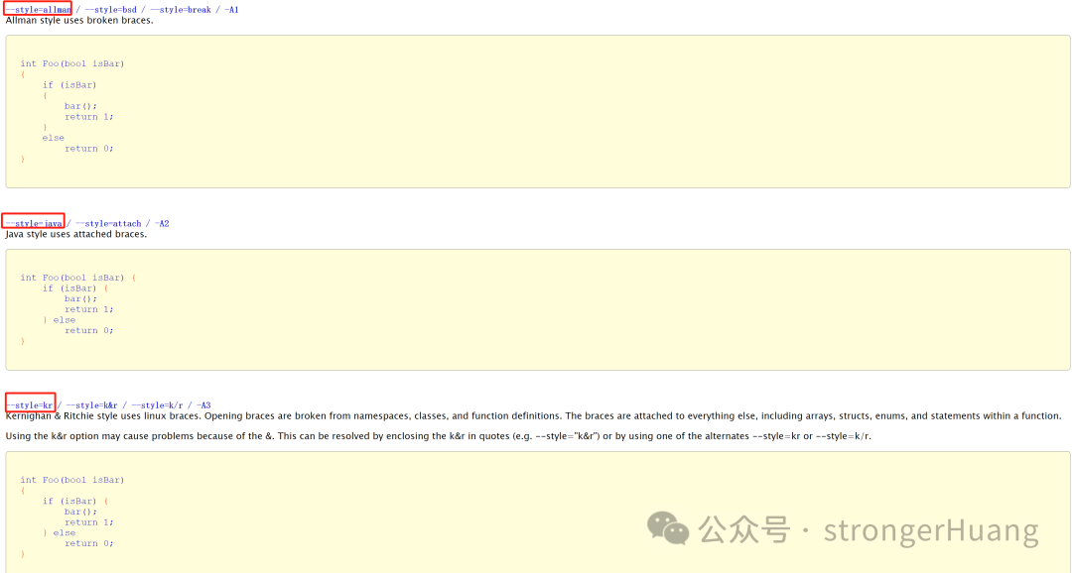Click the -A2 short option
The image size is (1072, 573).
[x=162, y=223]
